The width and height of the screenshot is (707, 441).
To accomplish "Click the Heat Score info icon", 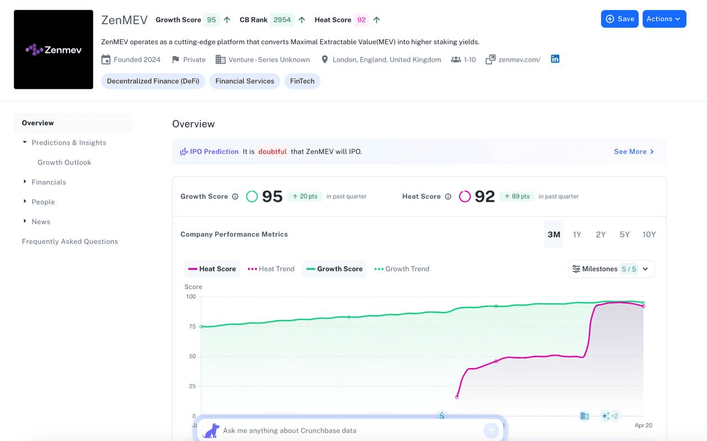I will coord(449,196).
